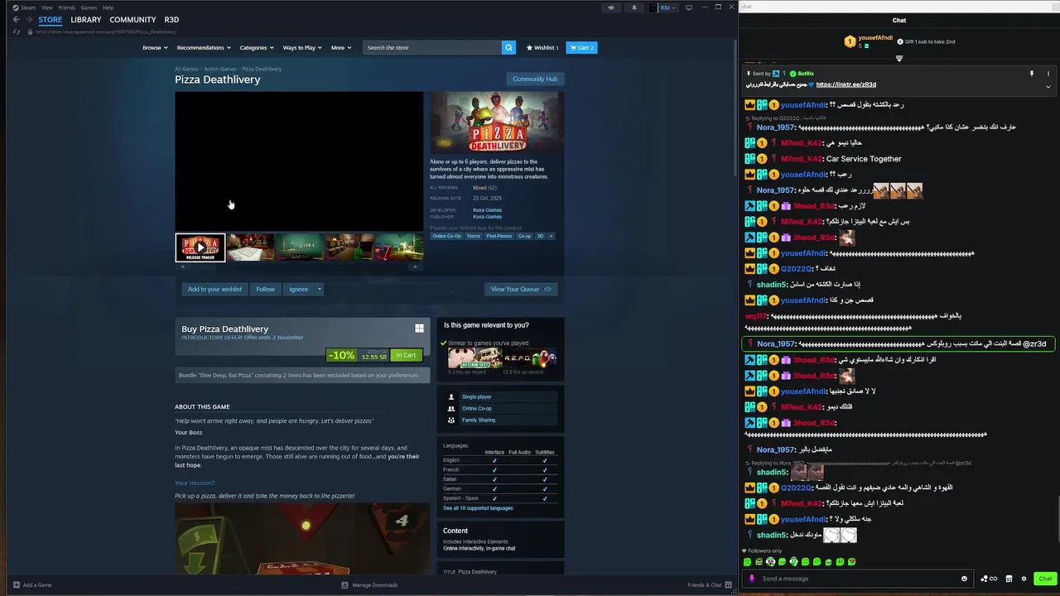Open chat settings gear

tap(1024, 579)
